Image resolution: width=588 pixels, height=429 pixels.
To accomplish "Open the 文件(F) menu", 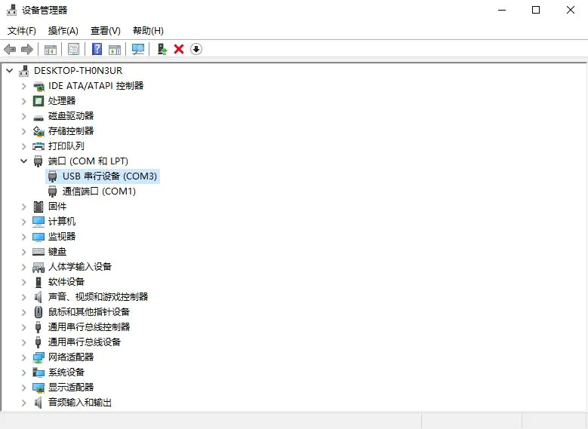I will coord(22,31).
